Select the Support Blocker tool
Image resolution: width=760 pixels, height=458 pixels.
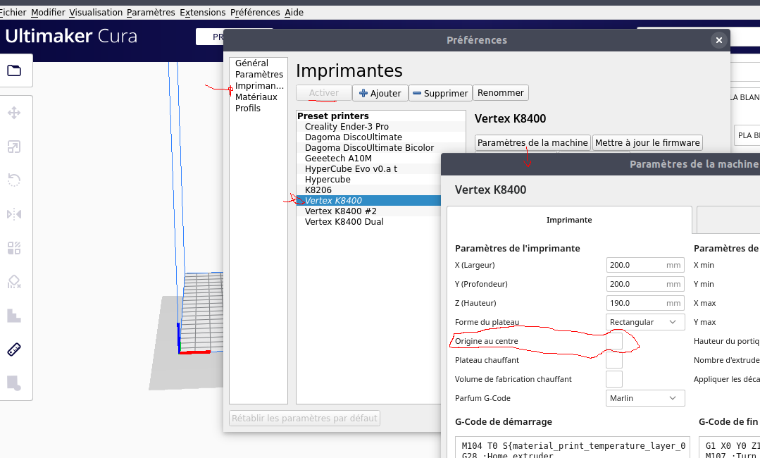(14, 282)
